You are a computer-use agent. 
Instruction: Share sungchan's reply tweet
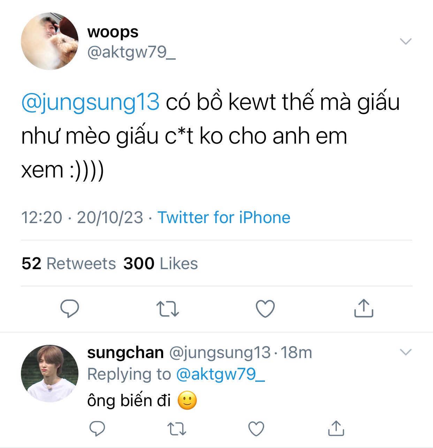click(x=336, y=428)
